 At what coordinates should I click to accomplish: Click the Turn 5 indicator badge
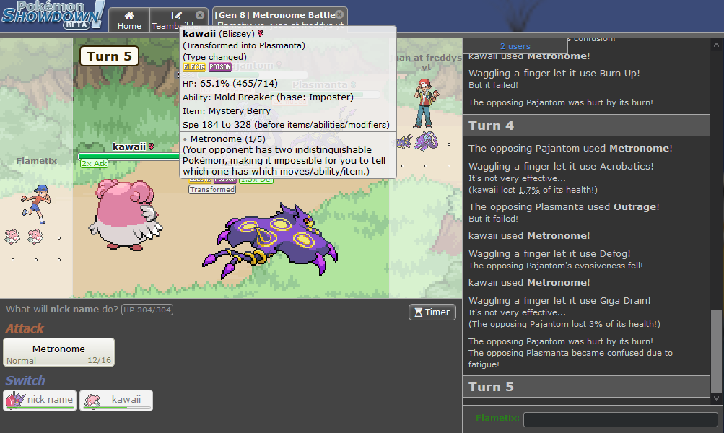pos(109,56)
